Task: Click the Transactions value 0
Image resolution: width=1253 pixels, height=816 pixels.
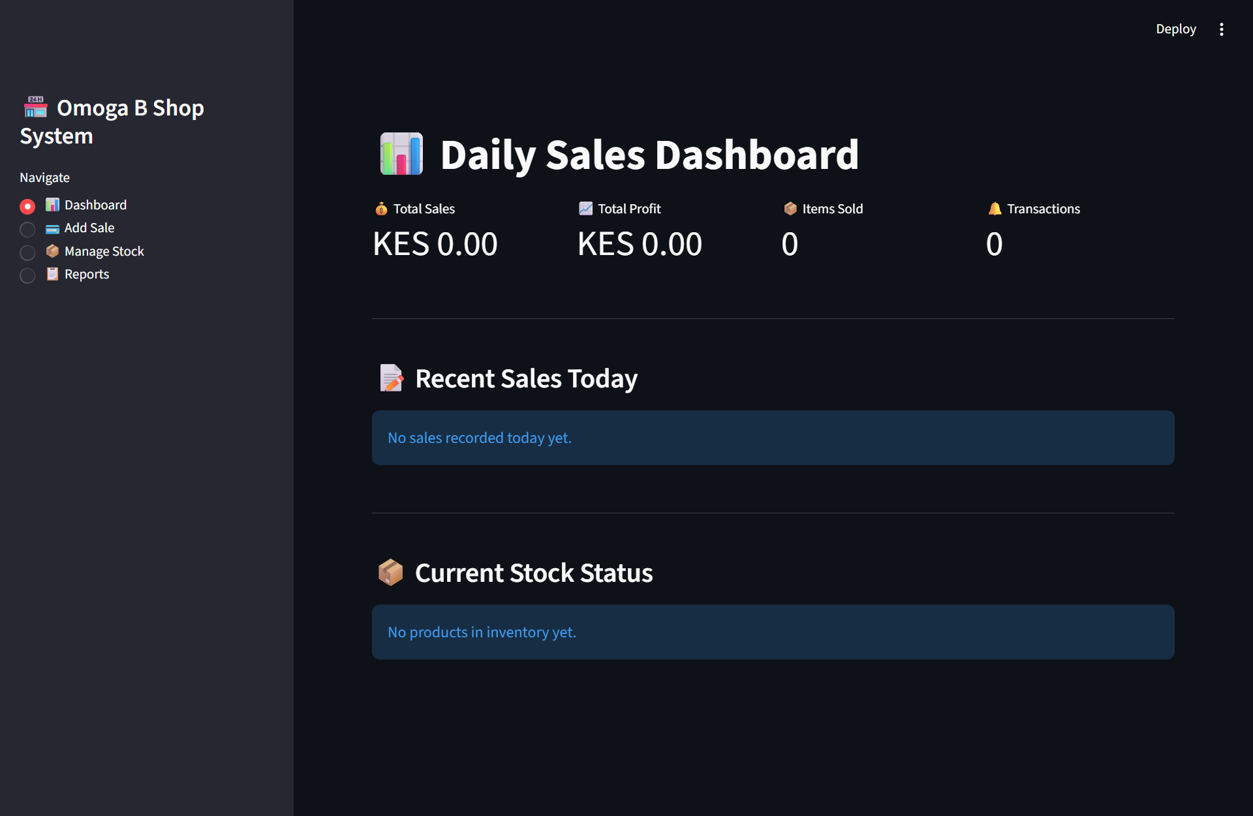Action: [x=994, y=244]
